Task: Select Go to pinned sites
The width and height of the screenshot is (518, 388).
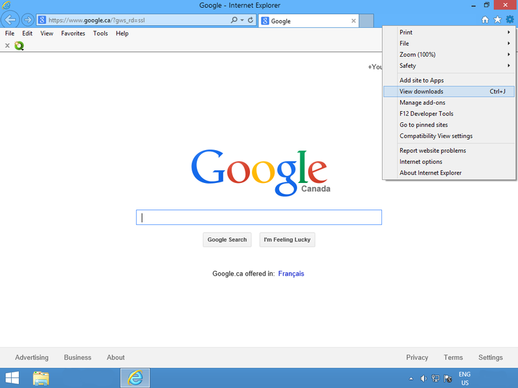Action: pos(449,125)
